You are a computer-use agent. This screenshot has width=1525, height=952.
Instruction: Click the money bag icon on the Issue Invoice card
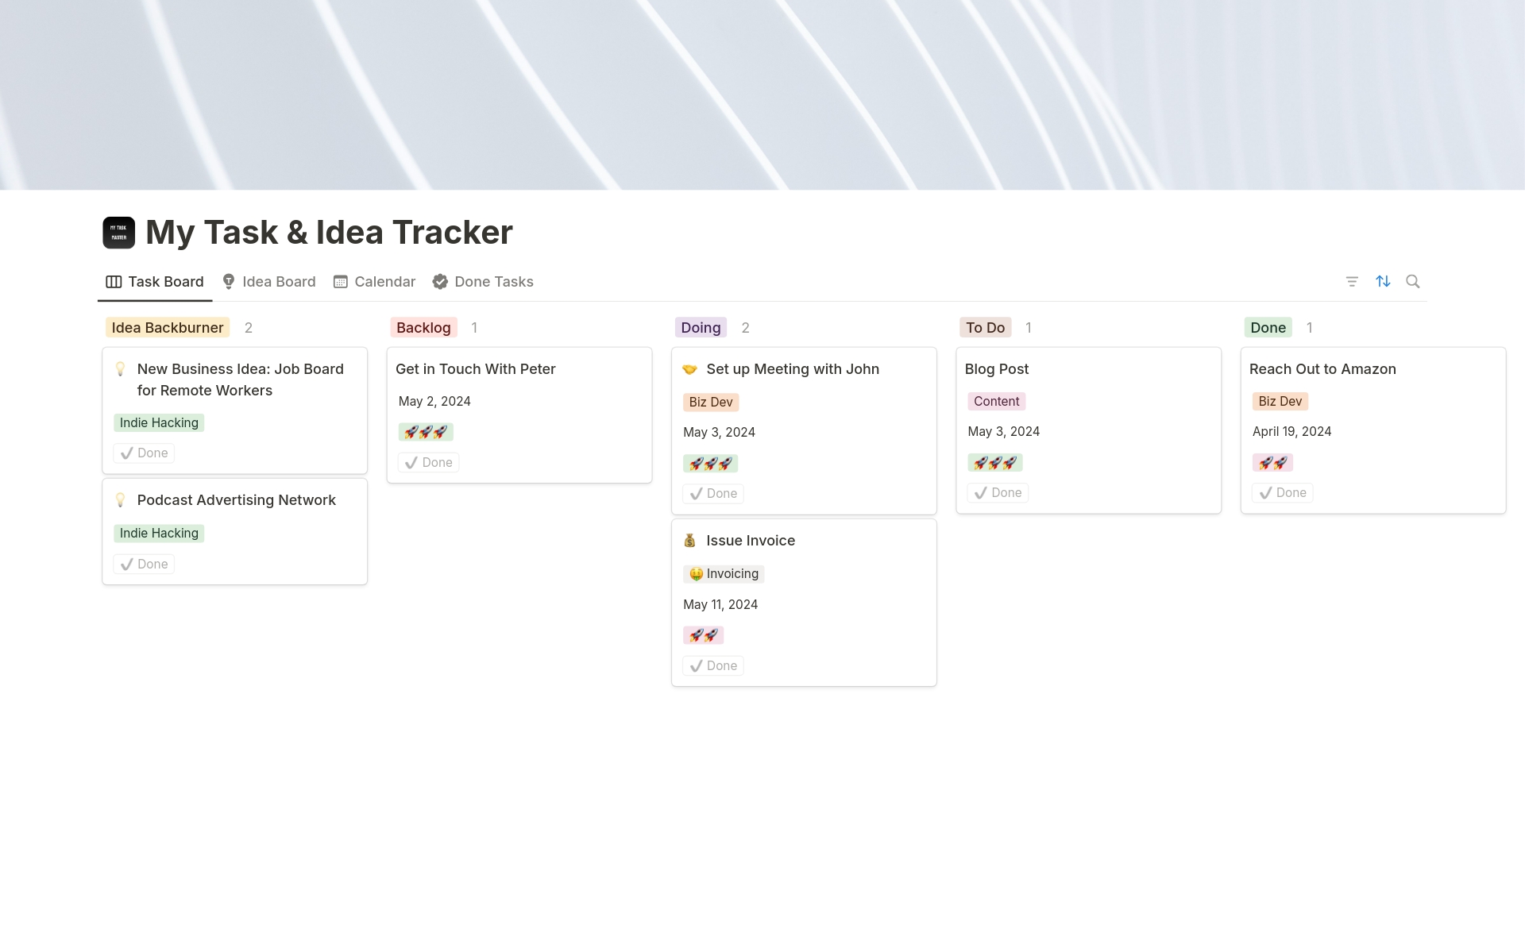pos(689,541)
